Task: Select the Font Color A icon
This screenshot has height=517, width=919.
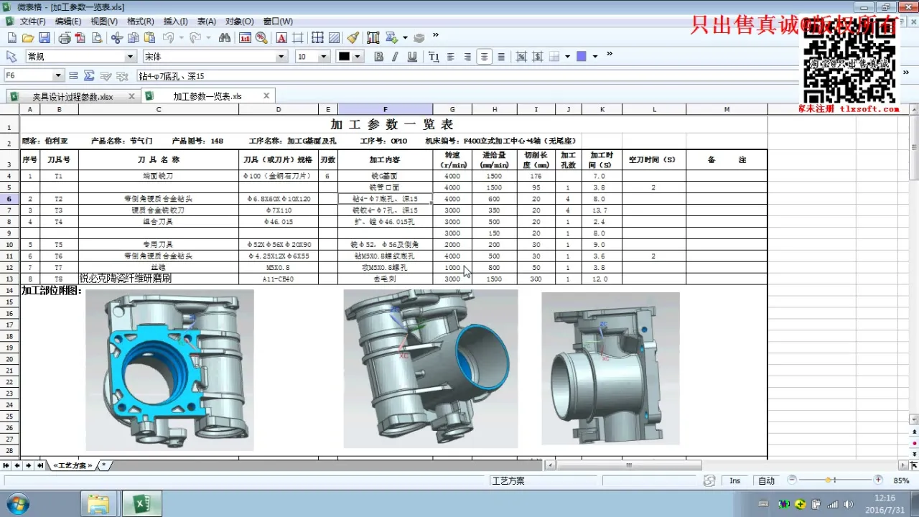Action: click(280, 38)
